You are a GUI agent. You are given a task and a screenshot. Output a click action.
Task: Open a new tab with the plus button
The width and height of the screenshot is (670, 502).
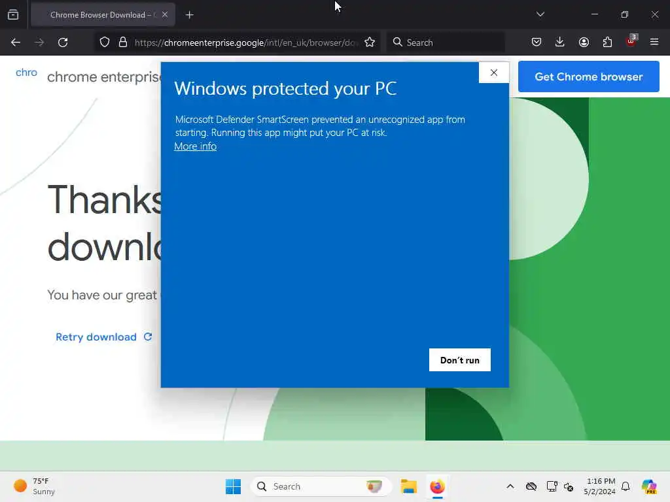click(190, 15)
